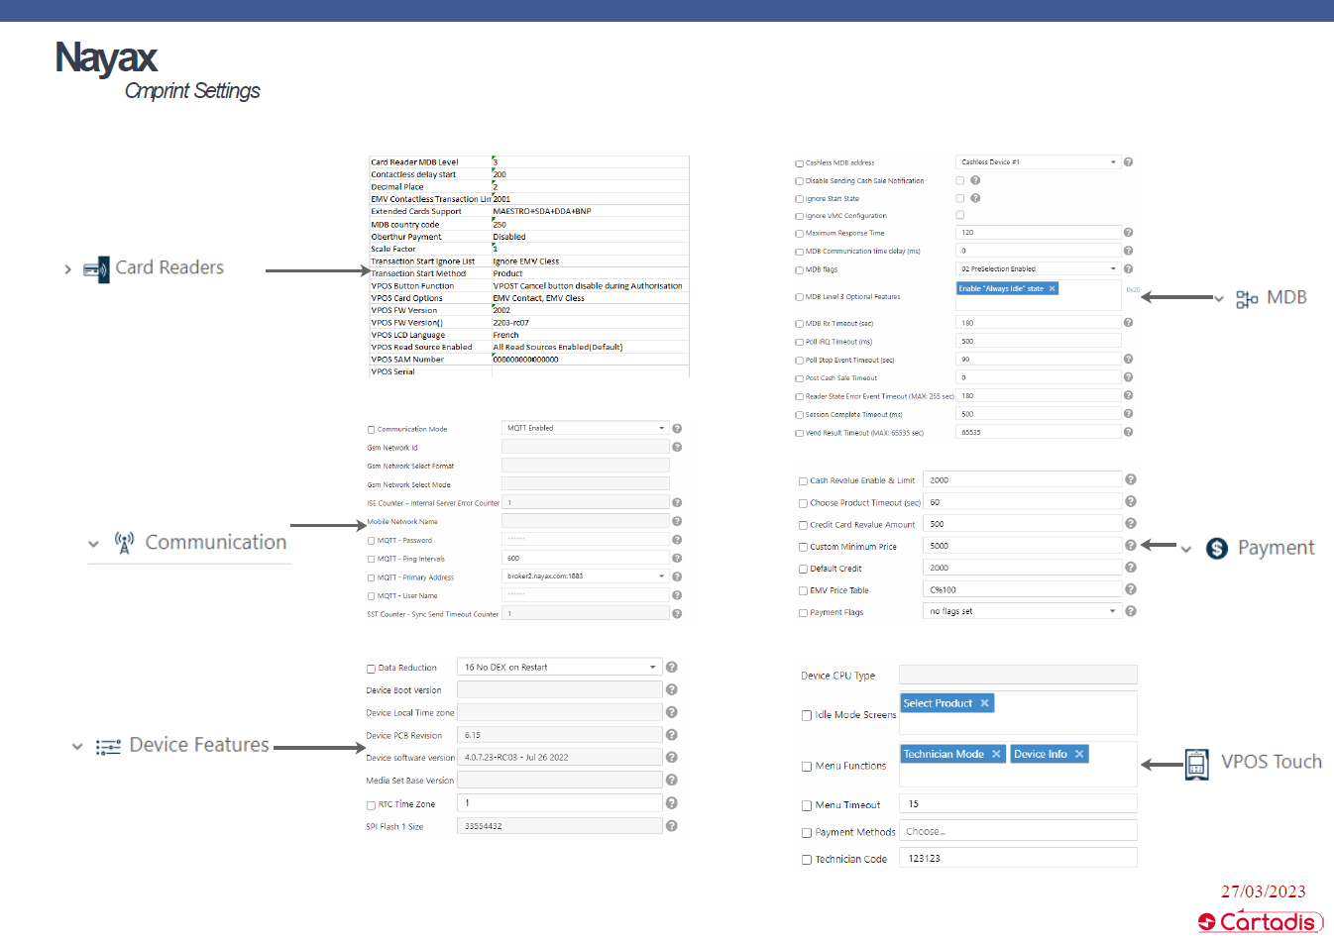
Task: Tick the Idle Mode Screens checkbox
Action: [807, 715]
